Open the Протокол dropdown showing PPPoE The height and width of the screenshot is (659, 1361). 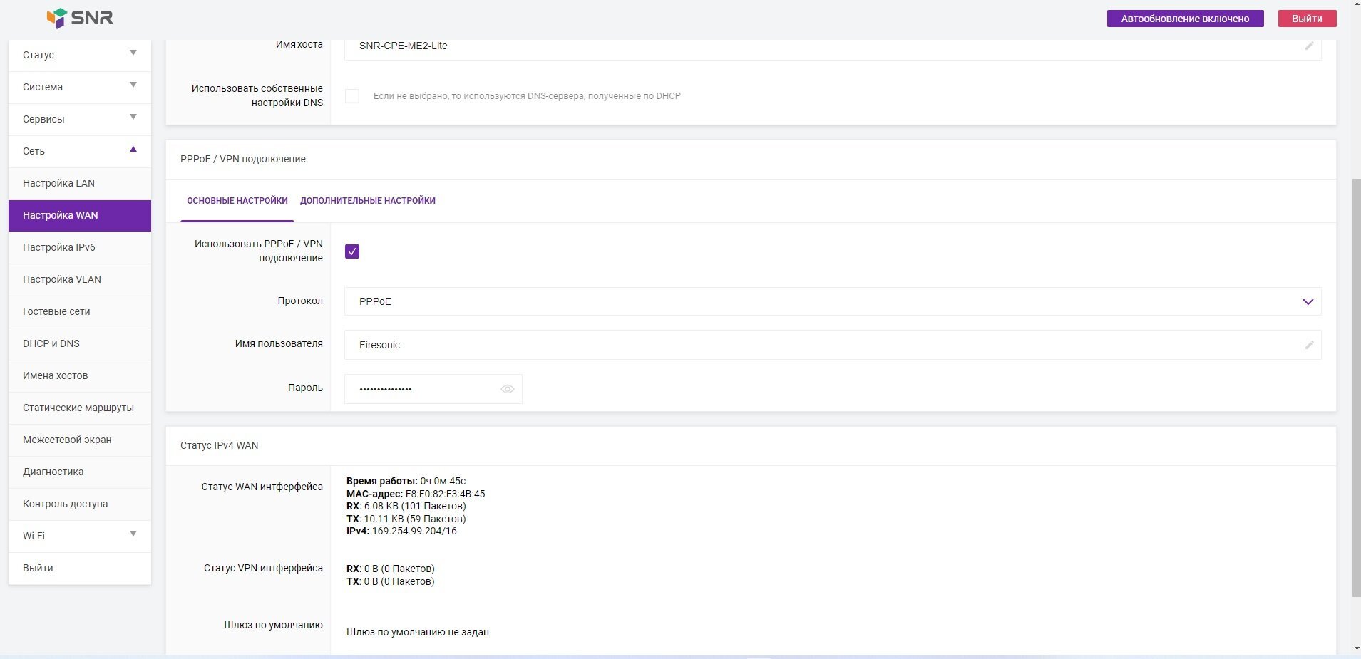[x=832, y=301]
